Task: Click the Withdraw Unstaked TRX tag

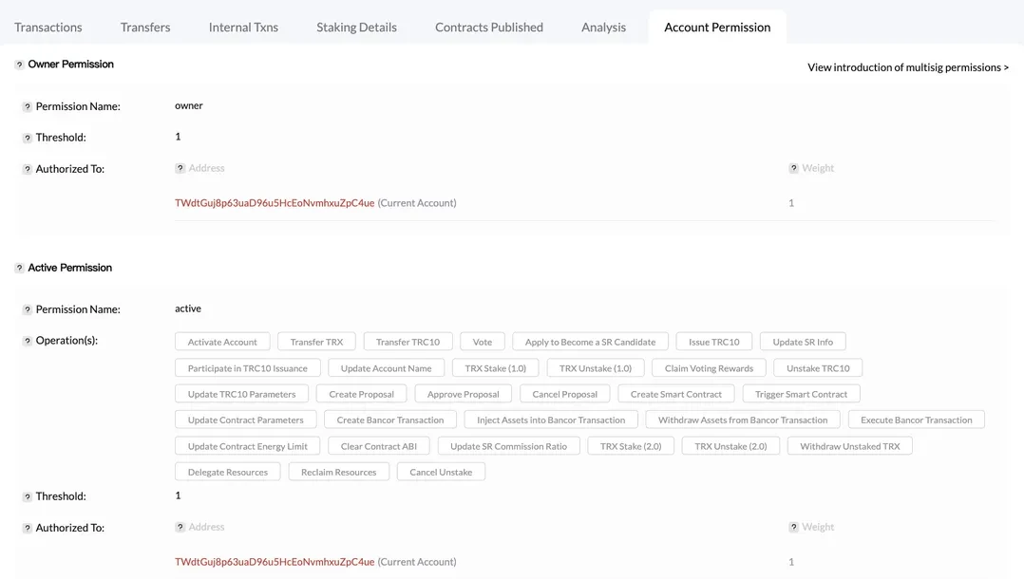Action: [x=849, y=446]
